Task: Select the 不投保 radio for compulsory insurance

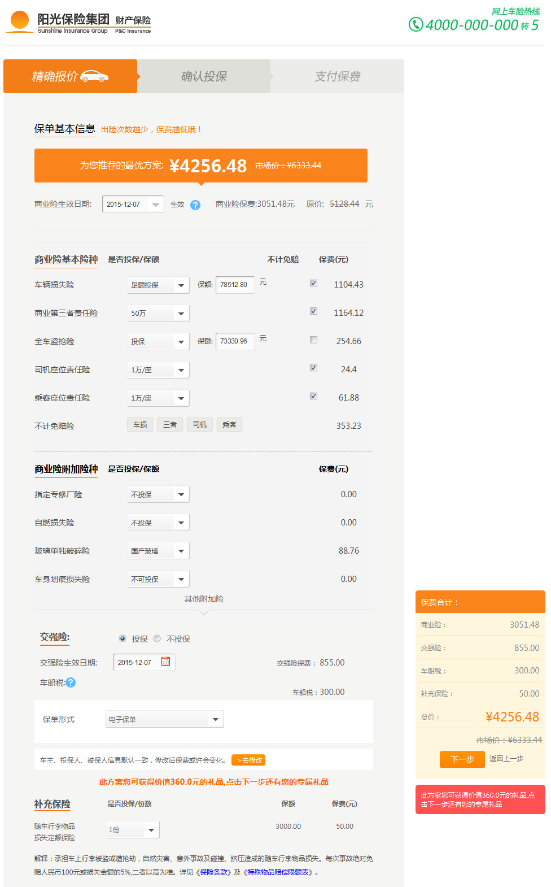Action: [x=158, y=638]
